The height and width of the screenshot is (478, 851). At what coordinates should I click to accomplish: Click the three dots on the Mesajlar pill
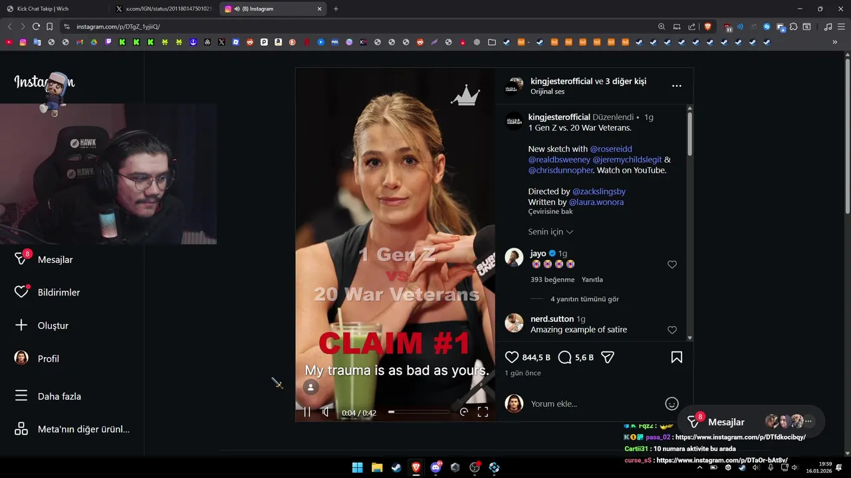point(808,422)
